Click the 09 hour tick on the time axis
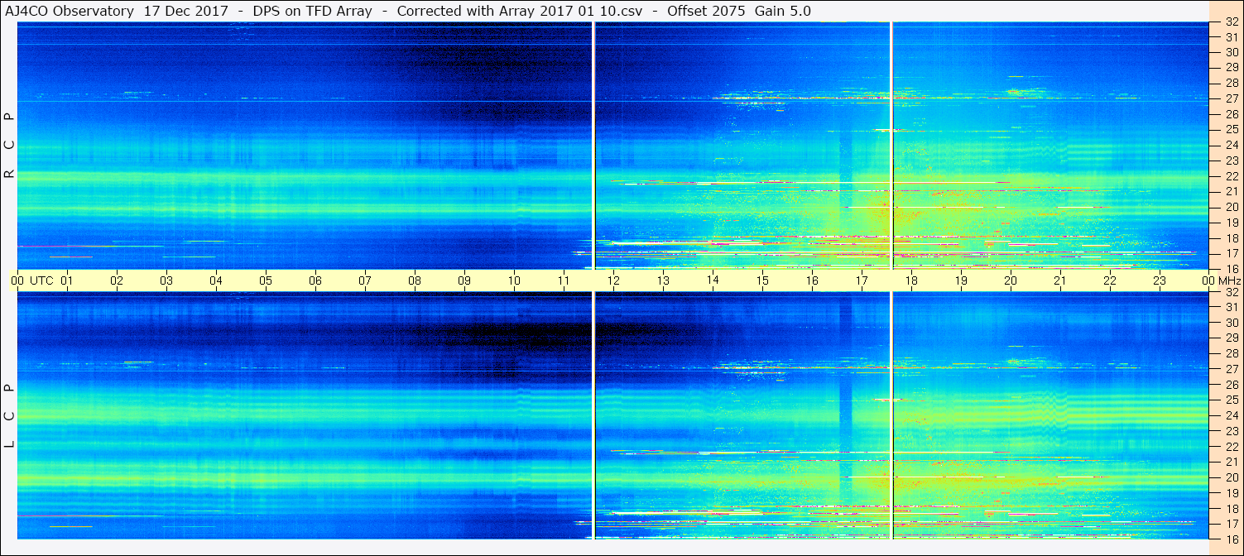Image resolution: width=1244 pixels, height=556 pixels. [464, 280]
